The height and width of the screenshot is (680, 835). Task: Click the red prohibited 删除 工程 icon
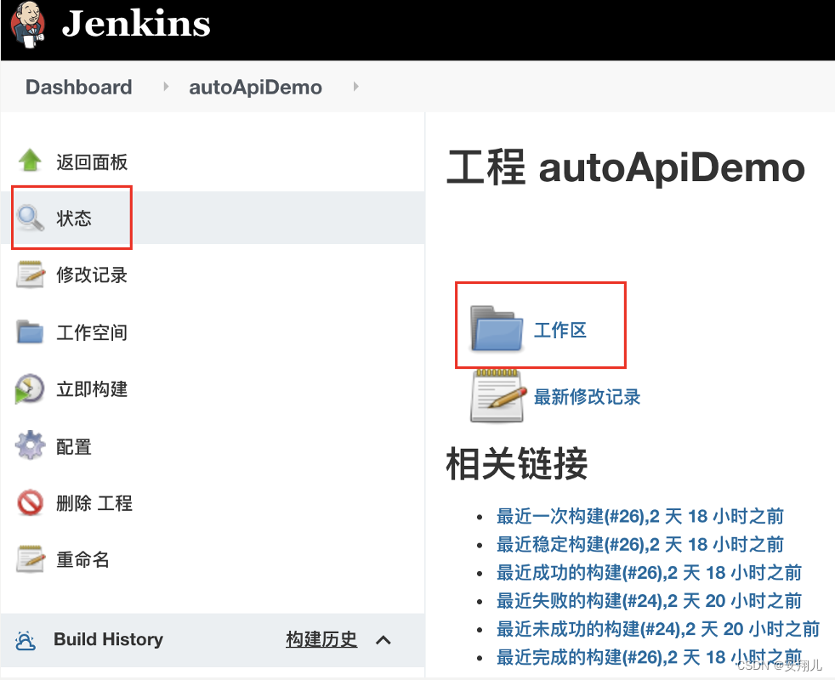(x=31, y=502)
